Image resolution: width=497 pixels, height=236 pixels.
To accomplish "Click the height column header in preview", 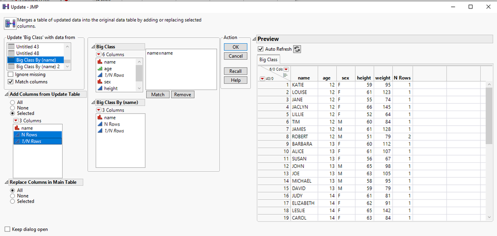I will tap(364, 78).
